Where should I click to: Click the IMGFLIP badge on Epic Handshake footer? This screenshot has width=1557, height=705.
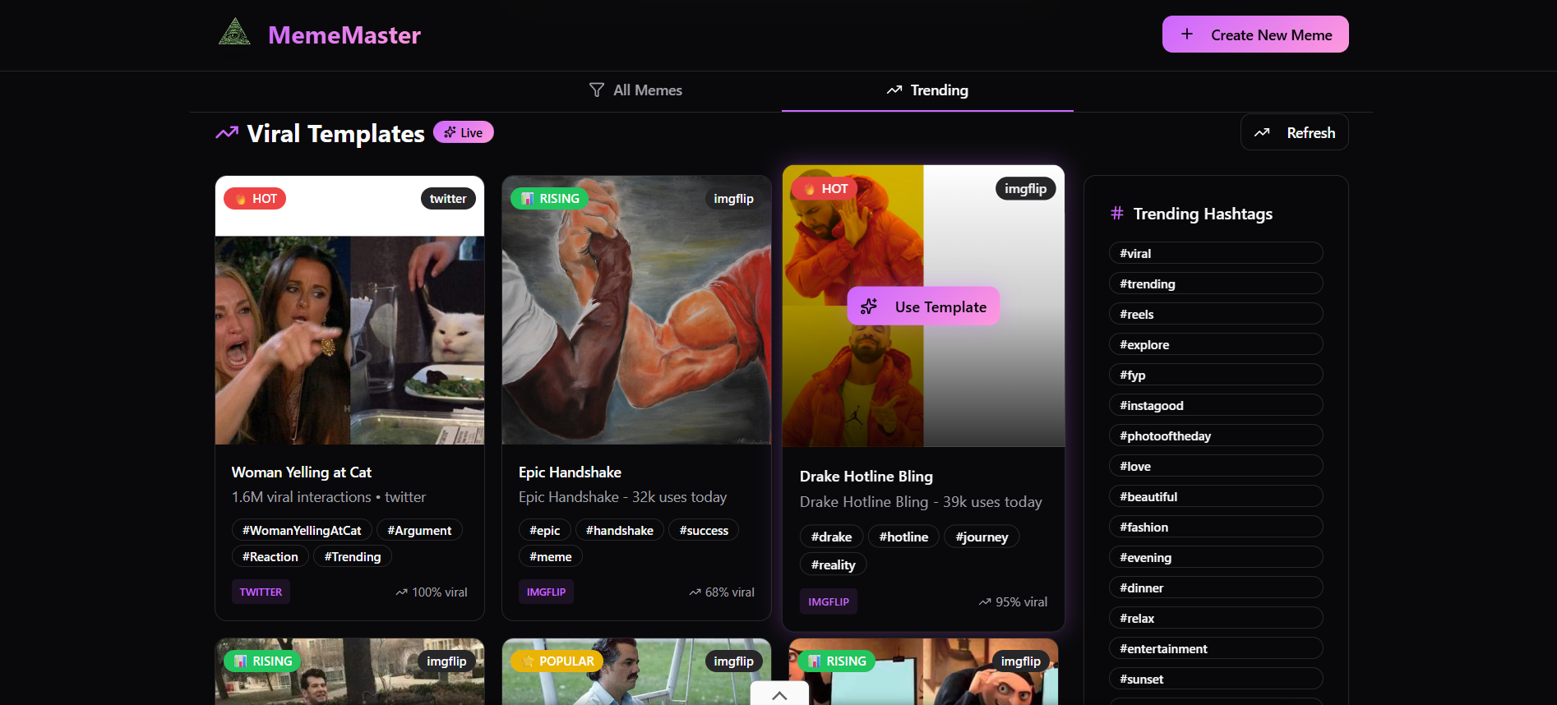click(x=547, y=592)
